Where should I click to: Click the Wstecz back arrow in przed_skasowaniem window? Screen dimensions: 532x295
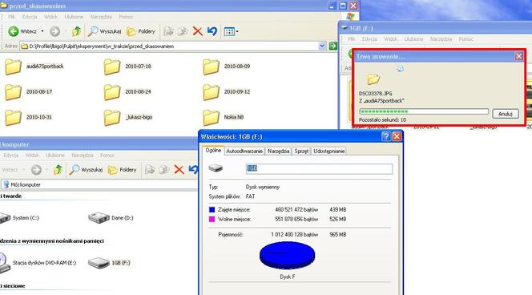(x=14, y=31)
